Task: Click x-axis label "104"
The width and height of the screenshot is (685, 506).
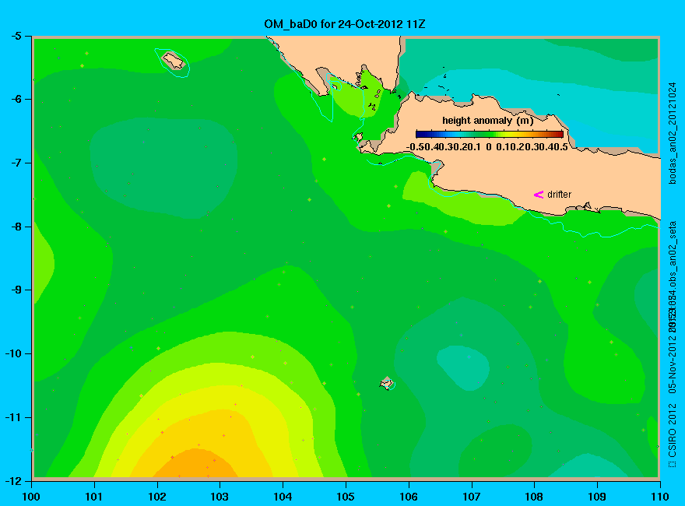Action: pos(283,497)
